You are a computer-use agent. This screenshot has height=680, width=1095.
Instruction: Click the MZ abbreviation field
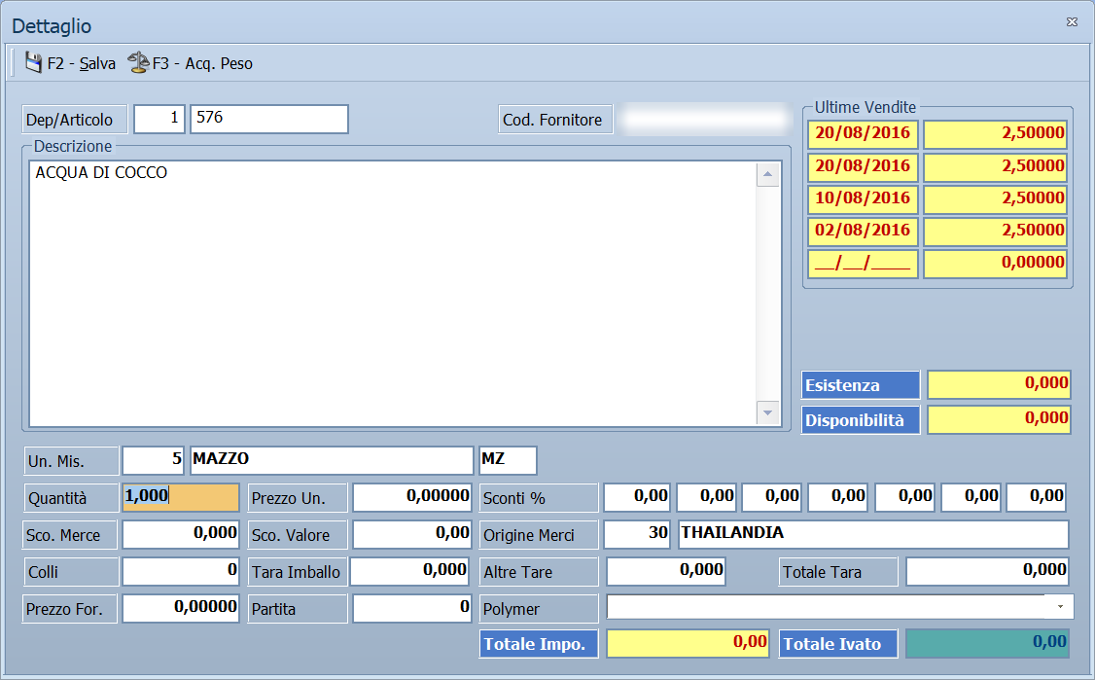pyautogui.click(x=508, y=460)
